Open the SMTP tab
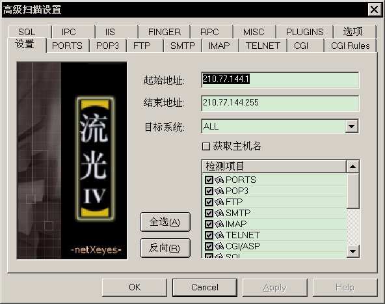Viewport: 385px width, 304px height. [x=183, y=46]
